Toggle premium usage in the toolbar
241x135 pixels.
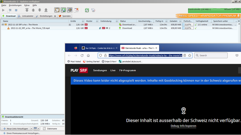pyautogui.click(x=70, y=10)
